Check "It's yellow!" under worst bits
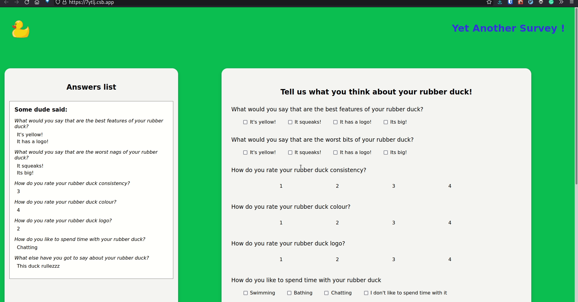The image size is (578, 302). coord(245,153)
